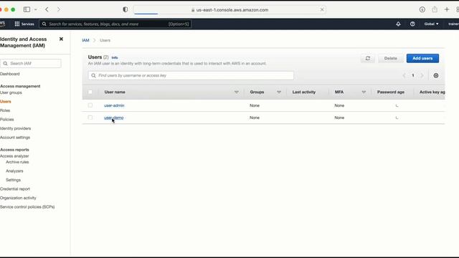The image size is (459, 258).
Task: Navigate forward in Safari
Action: [59, 9]
